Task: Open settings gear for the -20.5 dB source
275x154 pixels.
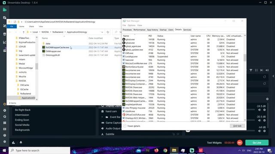Action: [265, 120]
